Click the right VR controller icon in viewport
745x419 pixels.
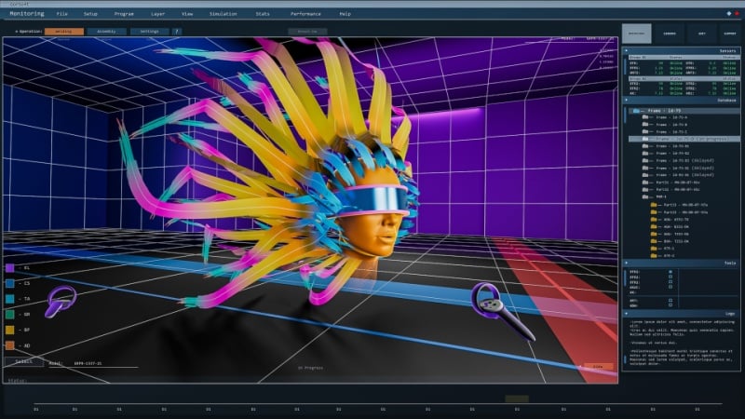[x=491, y=302]
